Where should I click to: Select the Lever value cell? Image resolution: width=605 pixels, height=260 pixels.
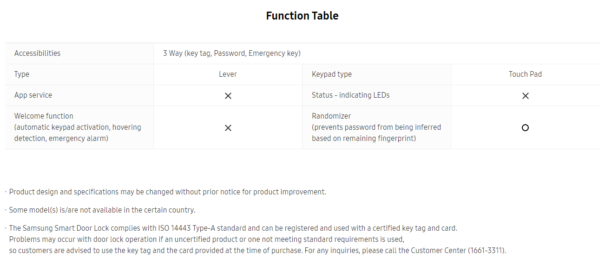pyautogui.click(x=228, y=74)
